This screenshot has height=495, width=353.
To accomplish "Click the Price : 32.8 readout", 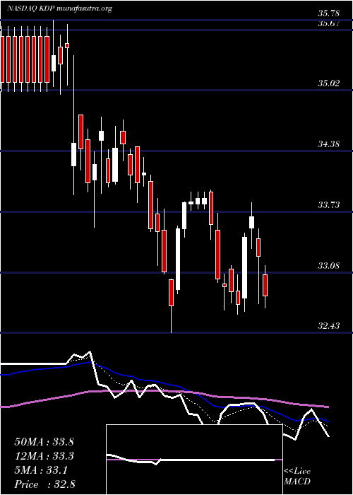I will (44, 484).
